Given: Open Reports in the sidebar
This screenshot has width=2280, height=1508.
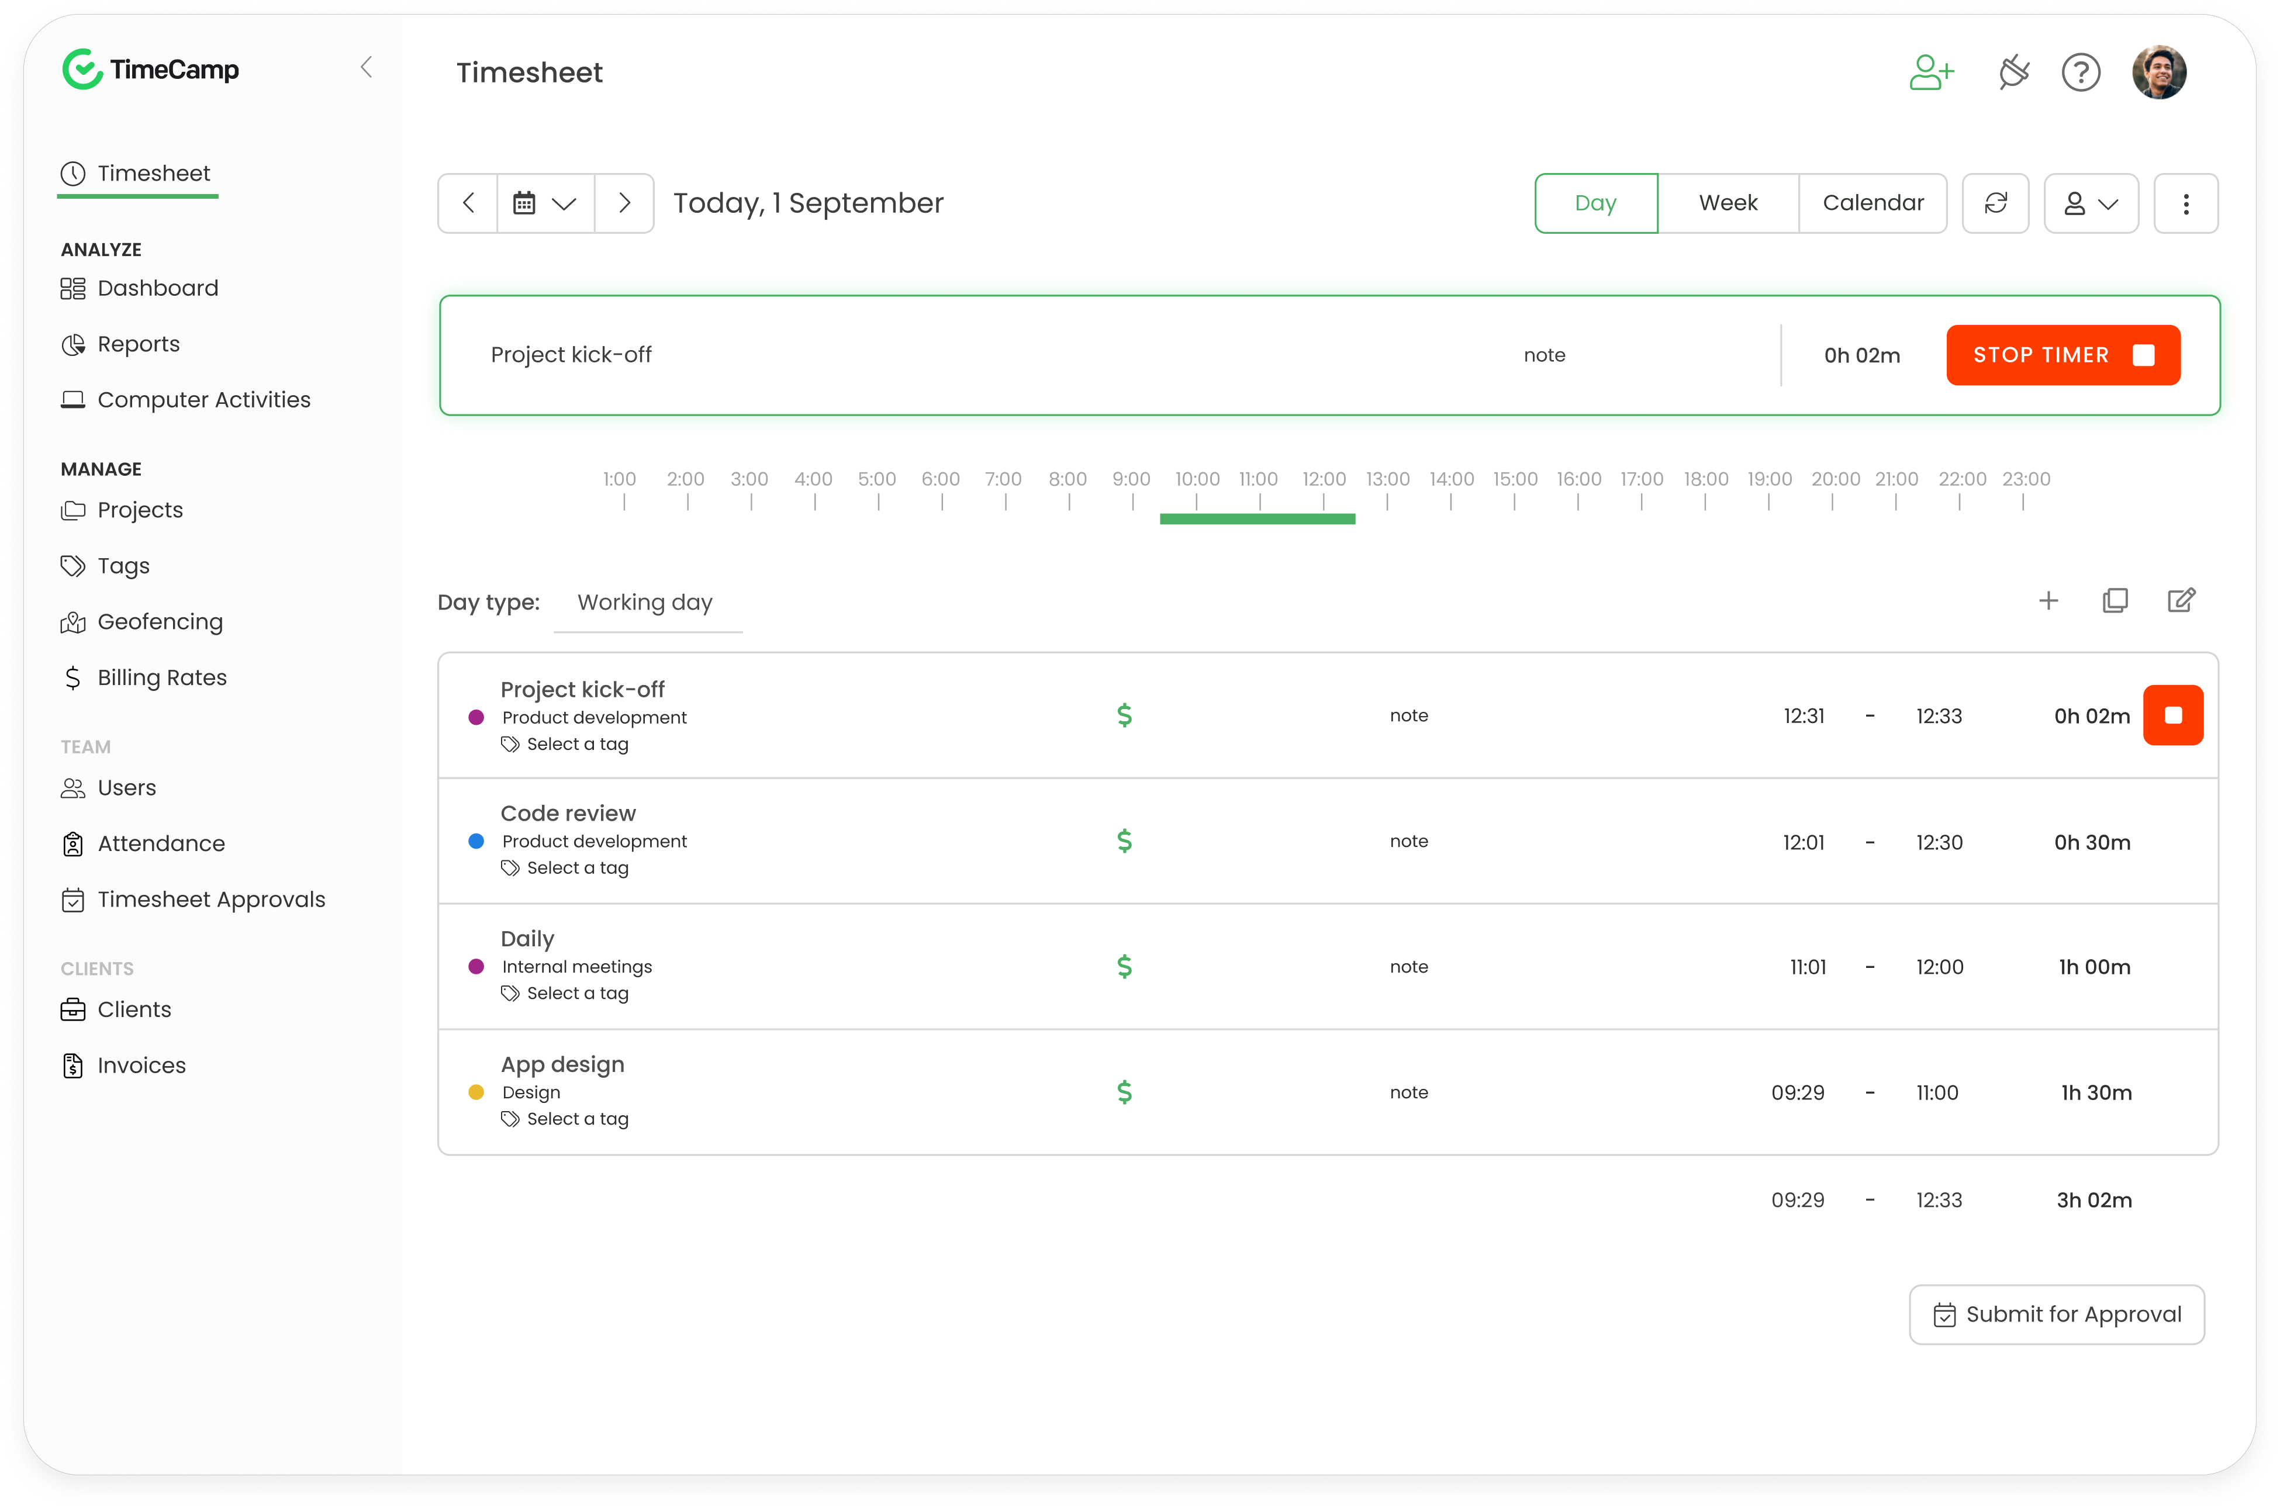Looking at the screenshot, I should [139, 344].
